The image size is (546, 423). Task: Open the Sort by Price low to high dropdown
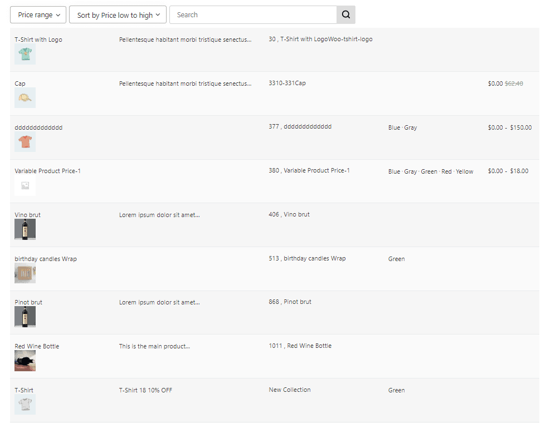point(118,14)
